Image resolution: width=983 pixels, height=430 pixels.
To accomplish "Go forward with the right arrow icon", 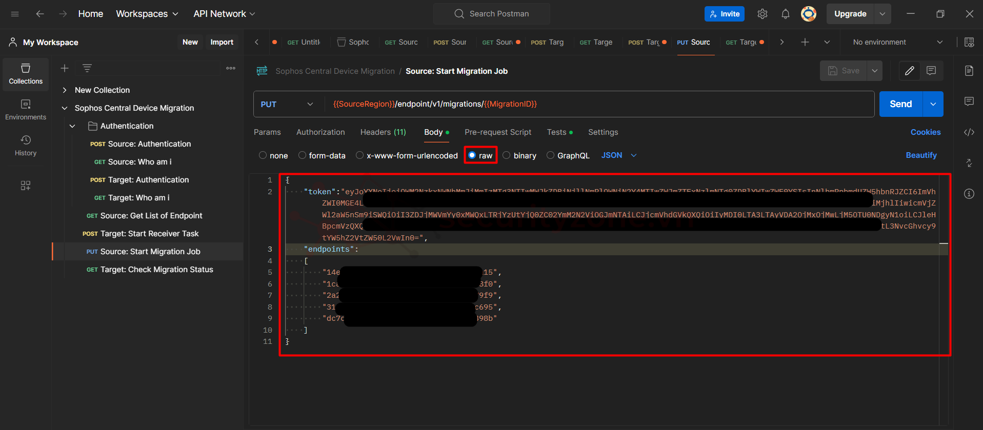I will pos(63,14).
